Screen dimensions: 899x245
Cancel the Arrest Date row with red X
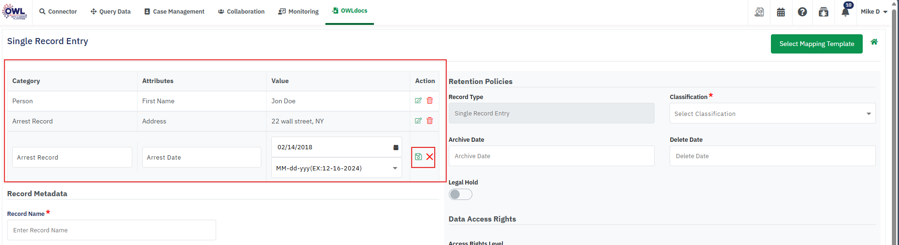pyautogui.click(x=429, y=157)
